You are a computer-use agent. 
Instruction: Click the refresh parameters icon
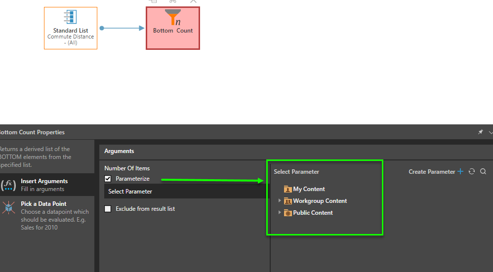tap(472, 172)
